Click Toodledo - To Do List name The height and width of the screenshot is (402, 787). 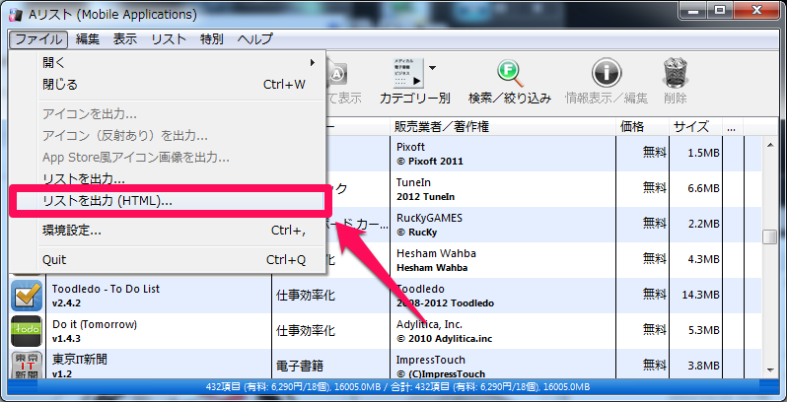coord(106,290)
